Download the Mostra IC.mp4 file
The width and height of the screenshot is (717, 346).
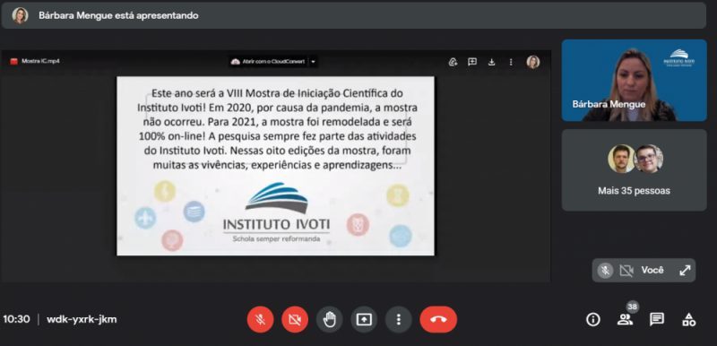(491, 62)
